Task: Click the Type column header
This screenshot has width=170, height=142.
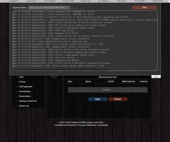Action: pos(70,82)
